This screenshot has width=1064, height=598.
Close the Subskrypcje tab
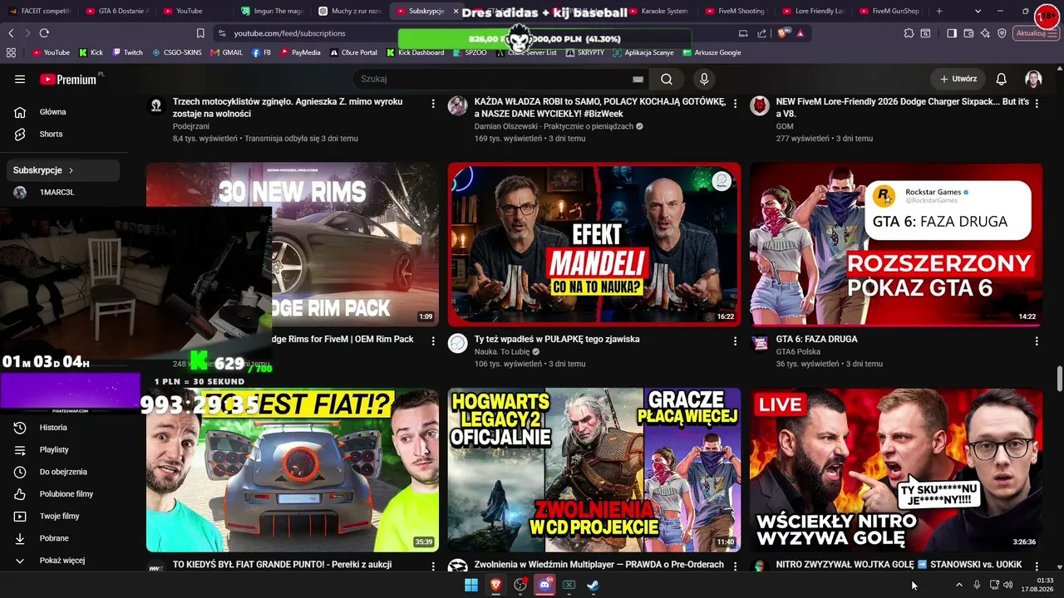(456, 11)
